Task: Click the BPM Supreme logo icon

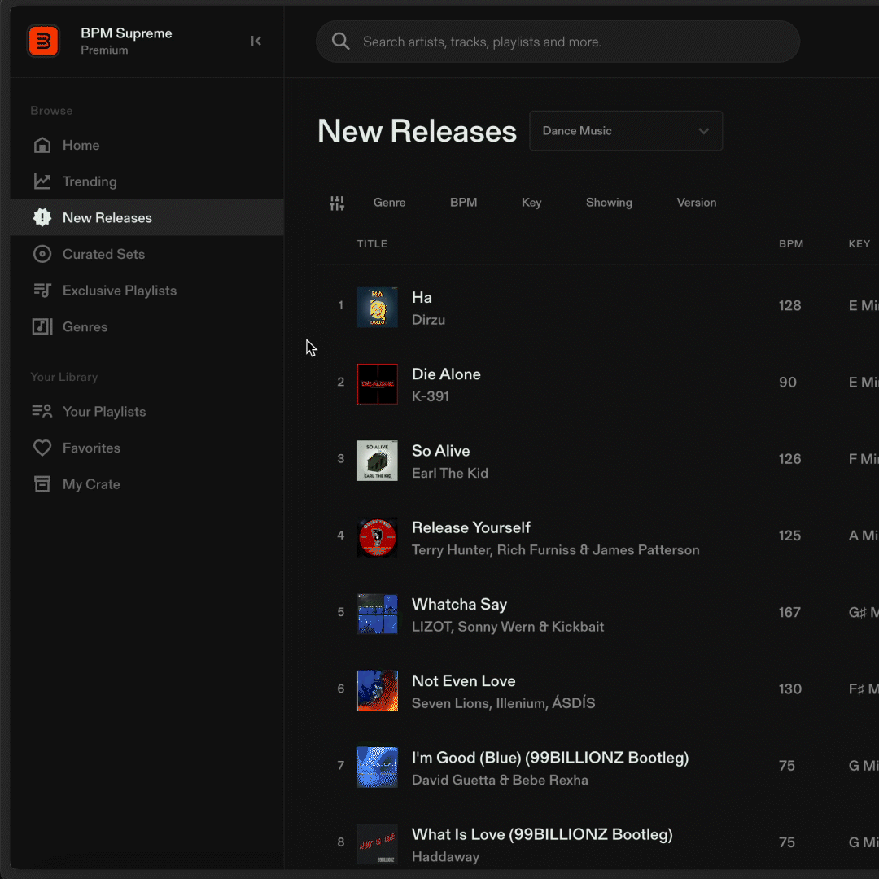Action: (x=43, y=41)
